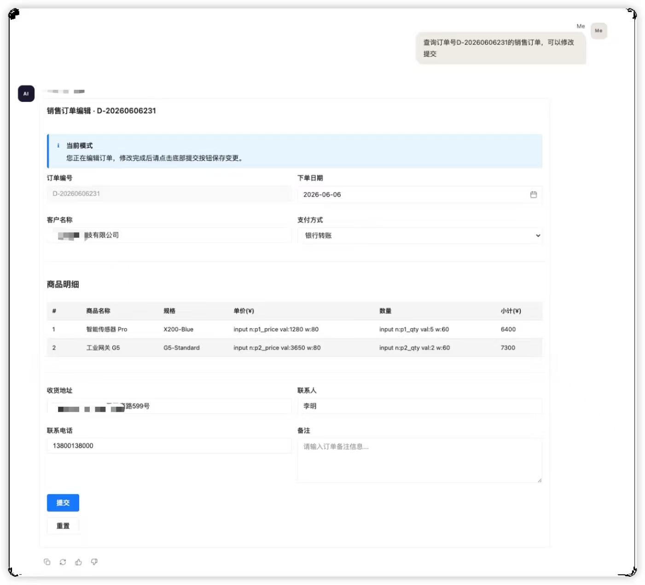This screenshot has width=645, height=585.
Task: Click price cell p1_price val:1280
Action: [x=276, y=329]
